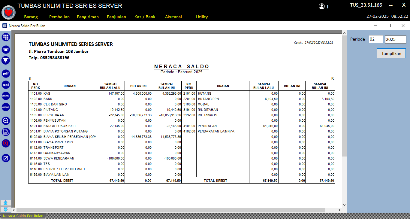The width and height of the screenshot is (410, 219).
Task: Click the print icon in the sidebar
Action: (x=6, y=50)
